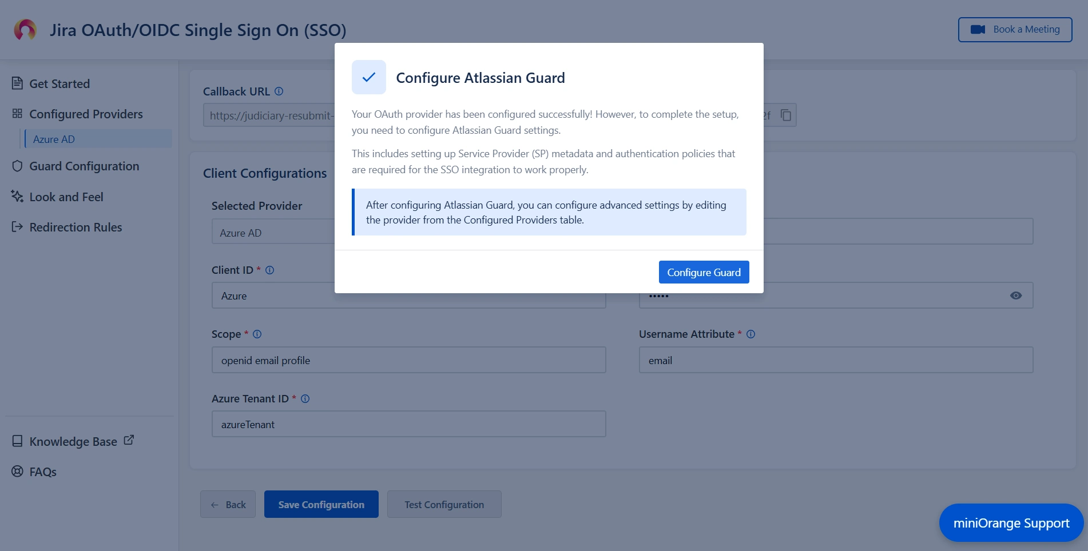Open Redirection Rules page
The image size is (1088, 551).
tap(76, 227)
